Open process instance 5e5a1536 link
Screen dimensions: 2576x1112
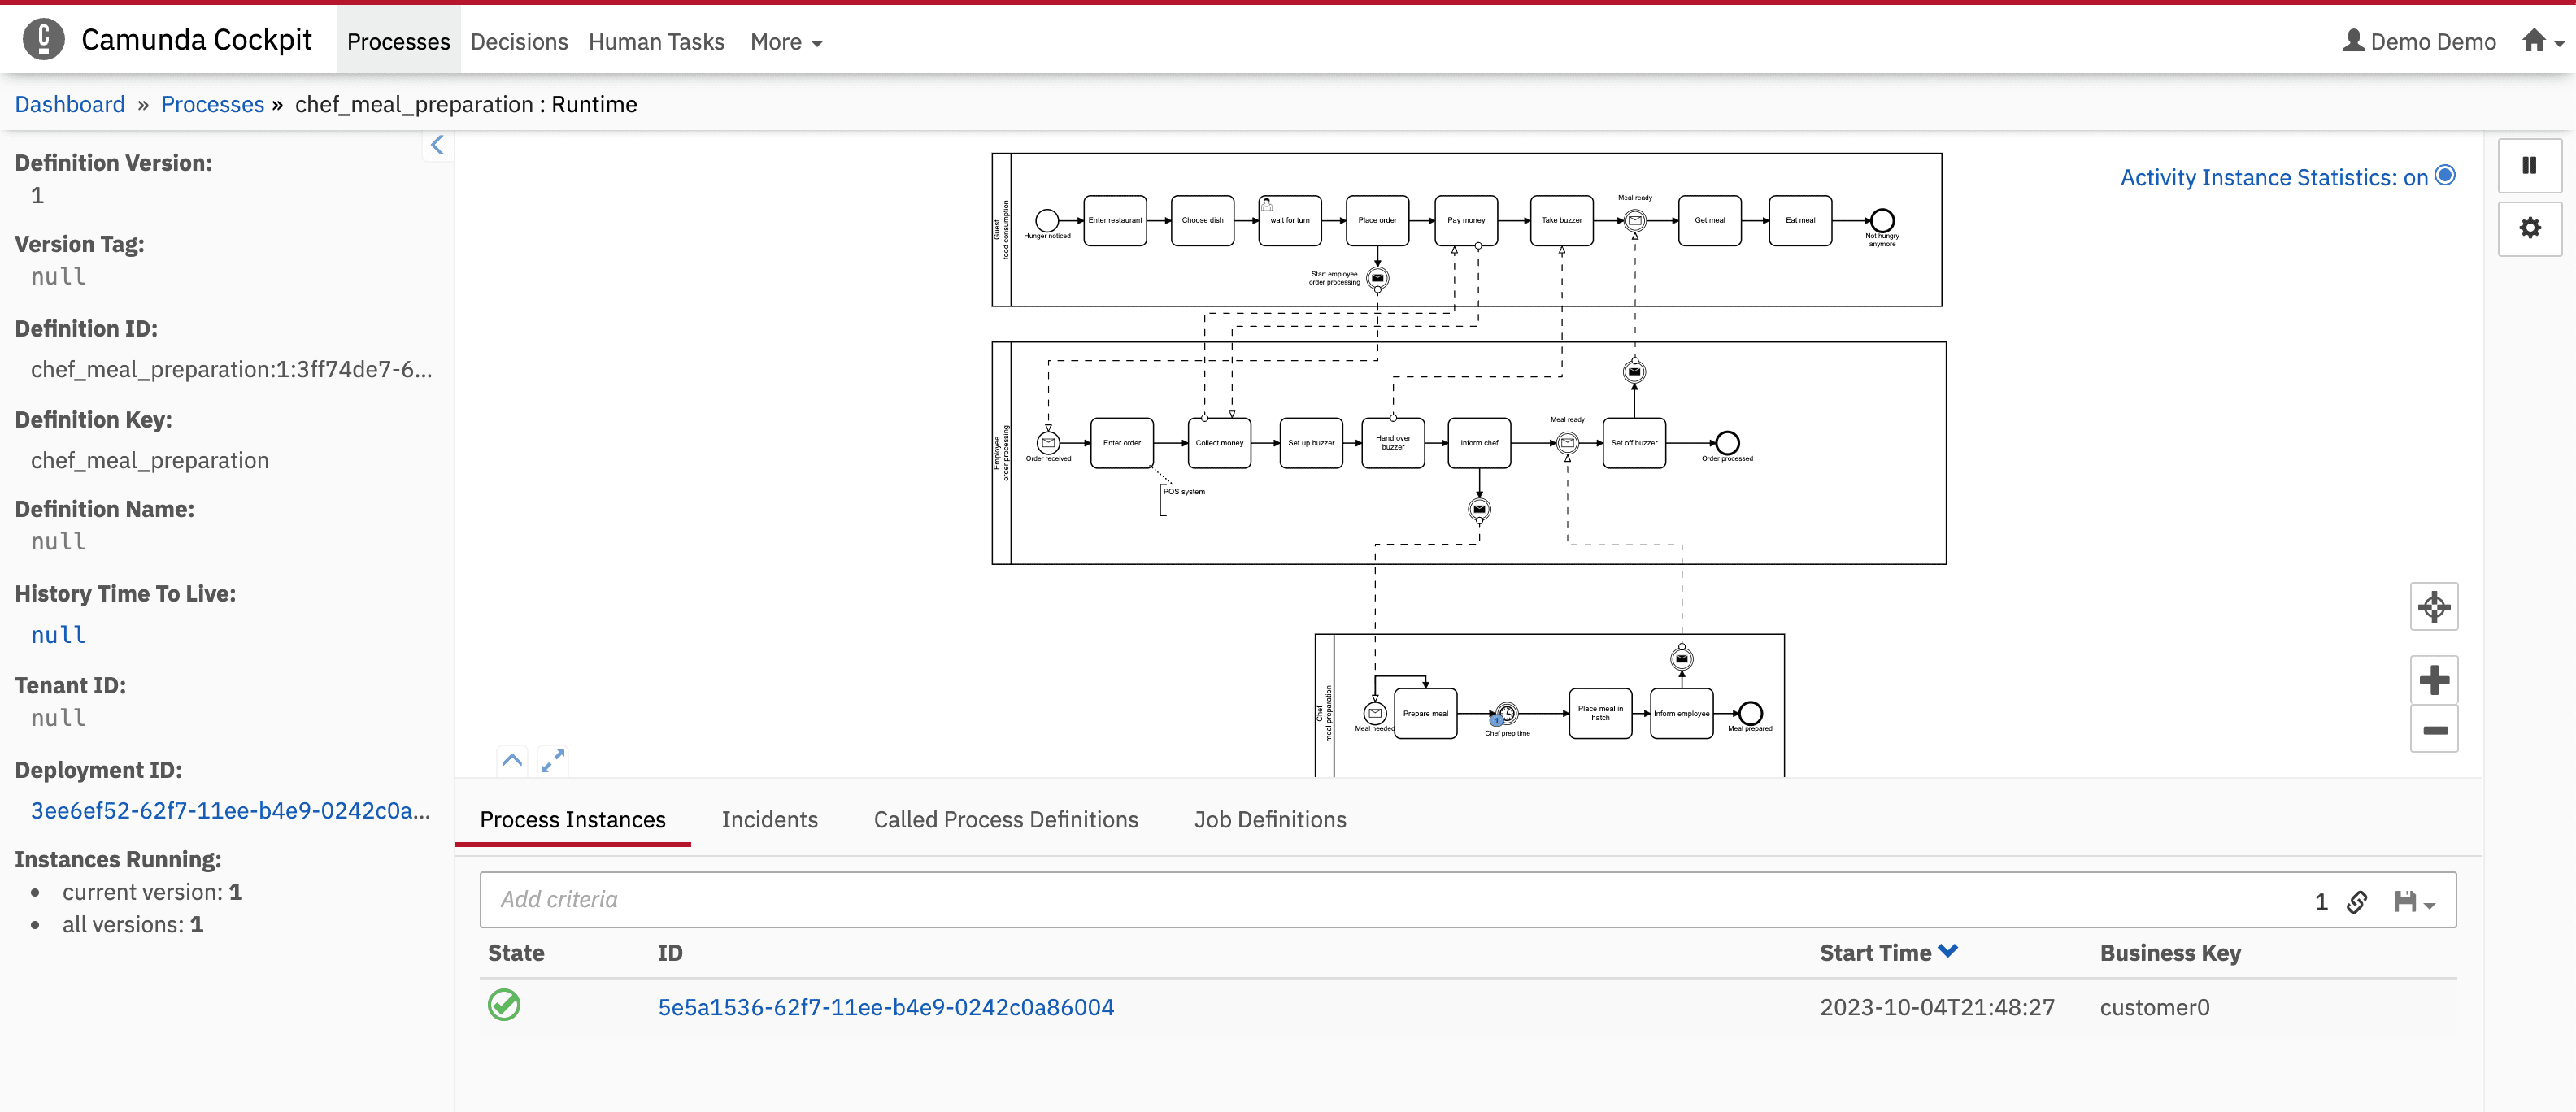click(885, 1007)
